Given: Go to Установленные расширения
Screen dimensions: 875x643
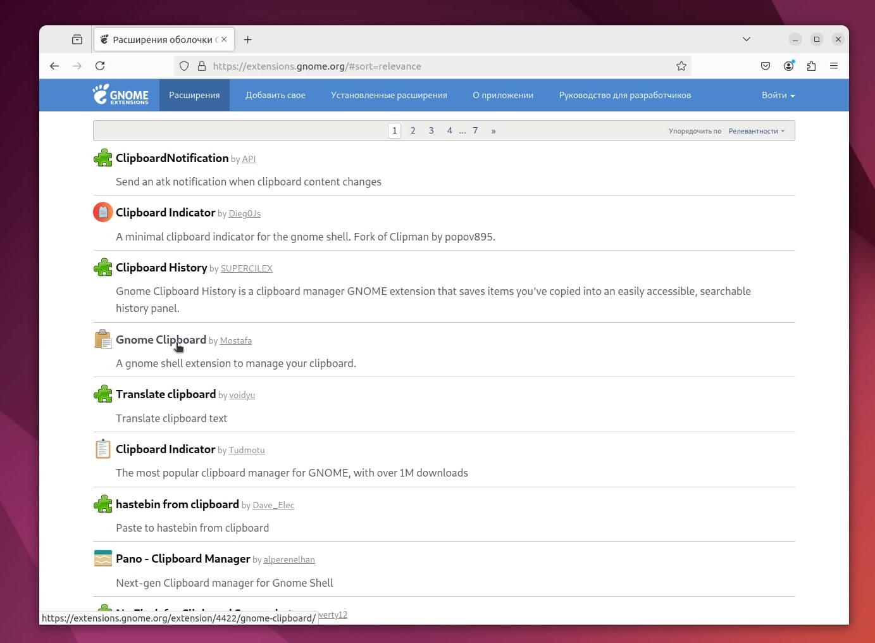Looking at the screenshot, I should point(389,95).
